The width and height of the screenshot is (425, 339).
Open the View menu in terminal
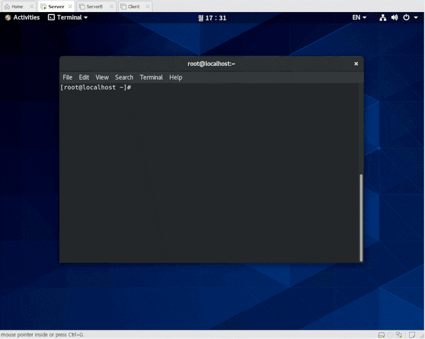102,77
